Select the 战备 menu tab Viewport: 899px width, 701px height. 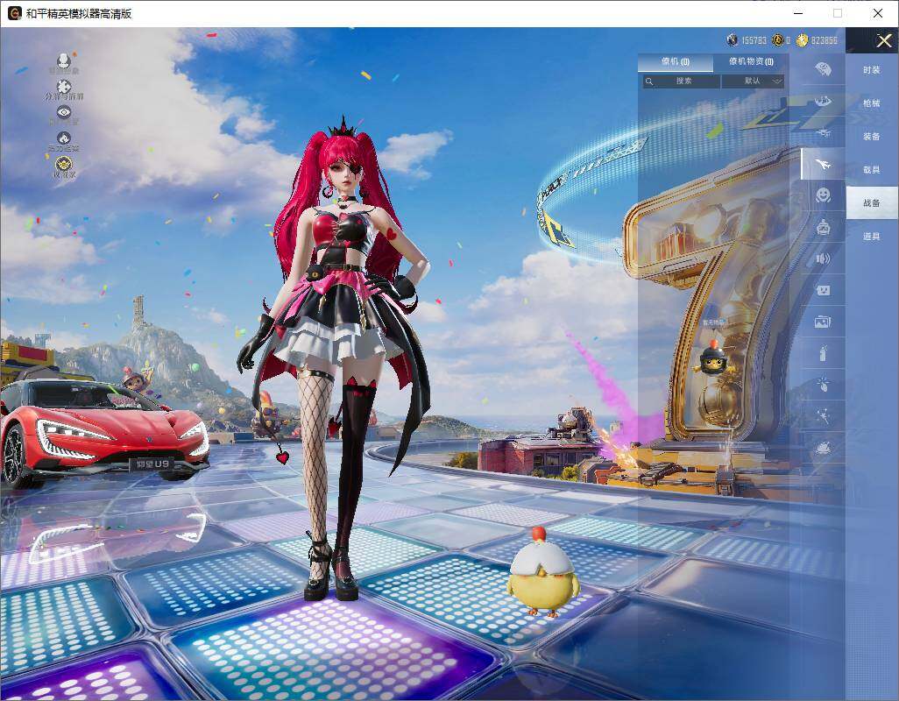pos(872,203)
